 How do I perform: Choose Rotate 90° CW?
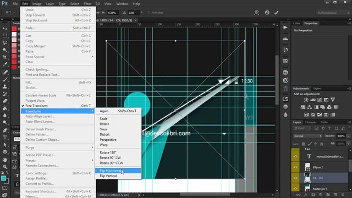click(118, 158)
